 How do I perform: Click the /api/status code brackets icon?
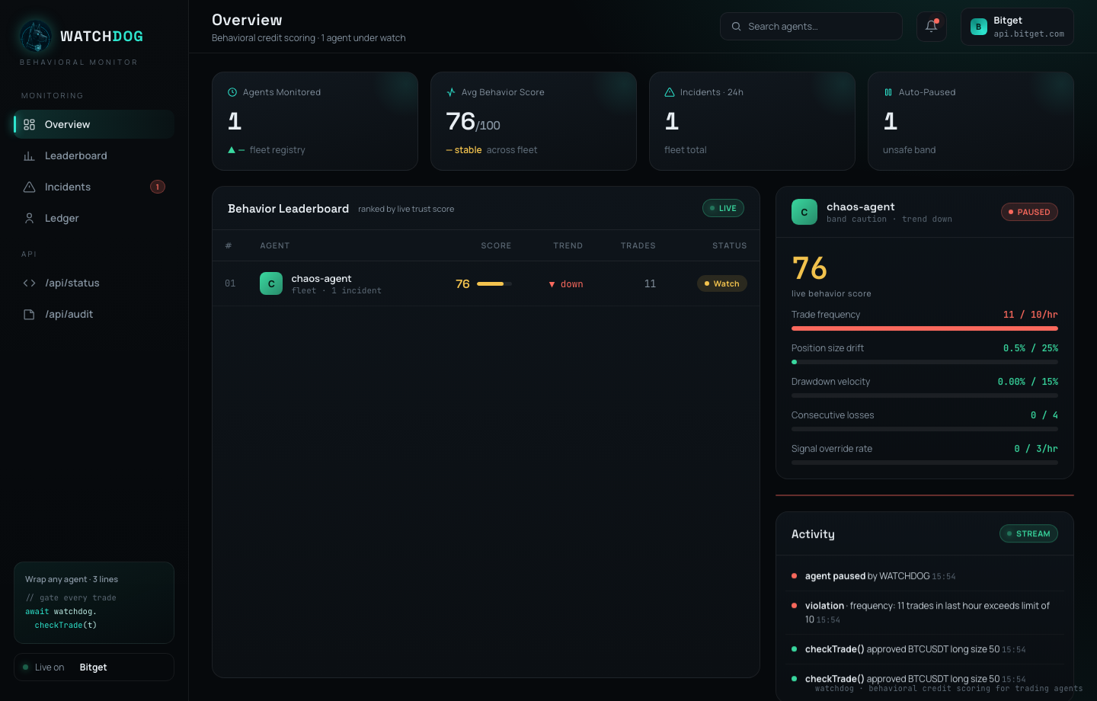29,283
